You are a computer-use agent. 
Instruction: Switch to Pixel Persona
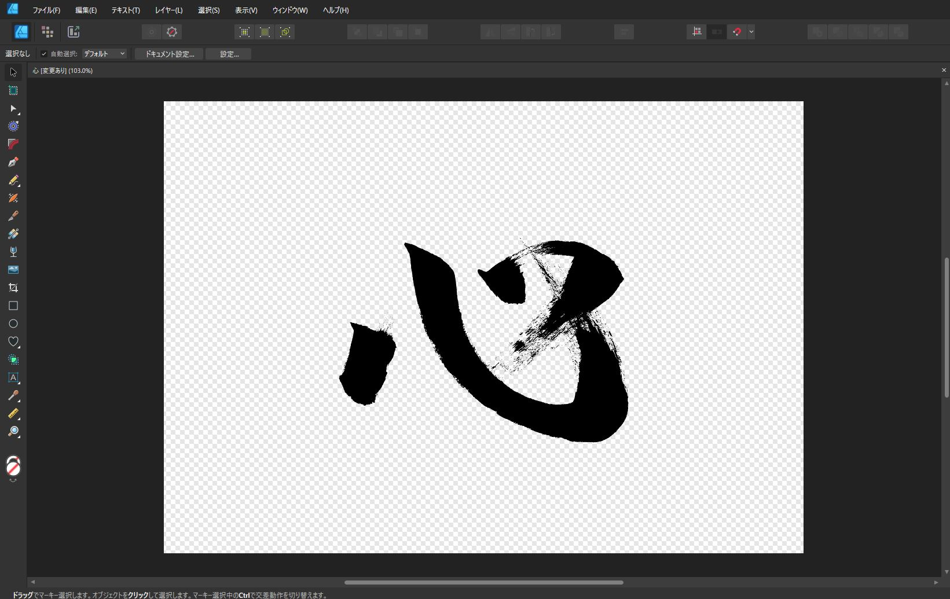point(47,32)
